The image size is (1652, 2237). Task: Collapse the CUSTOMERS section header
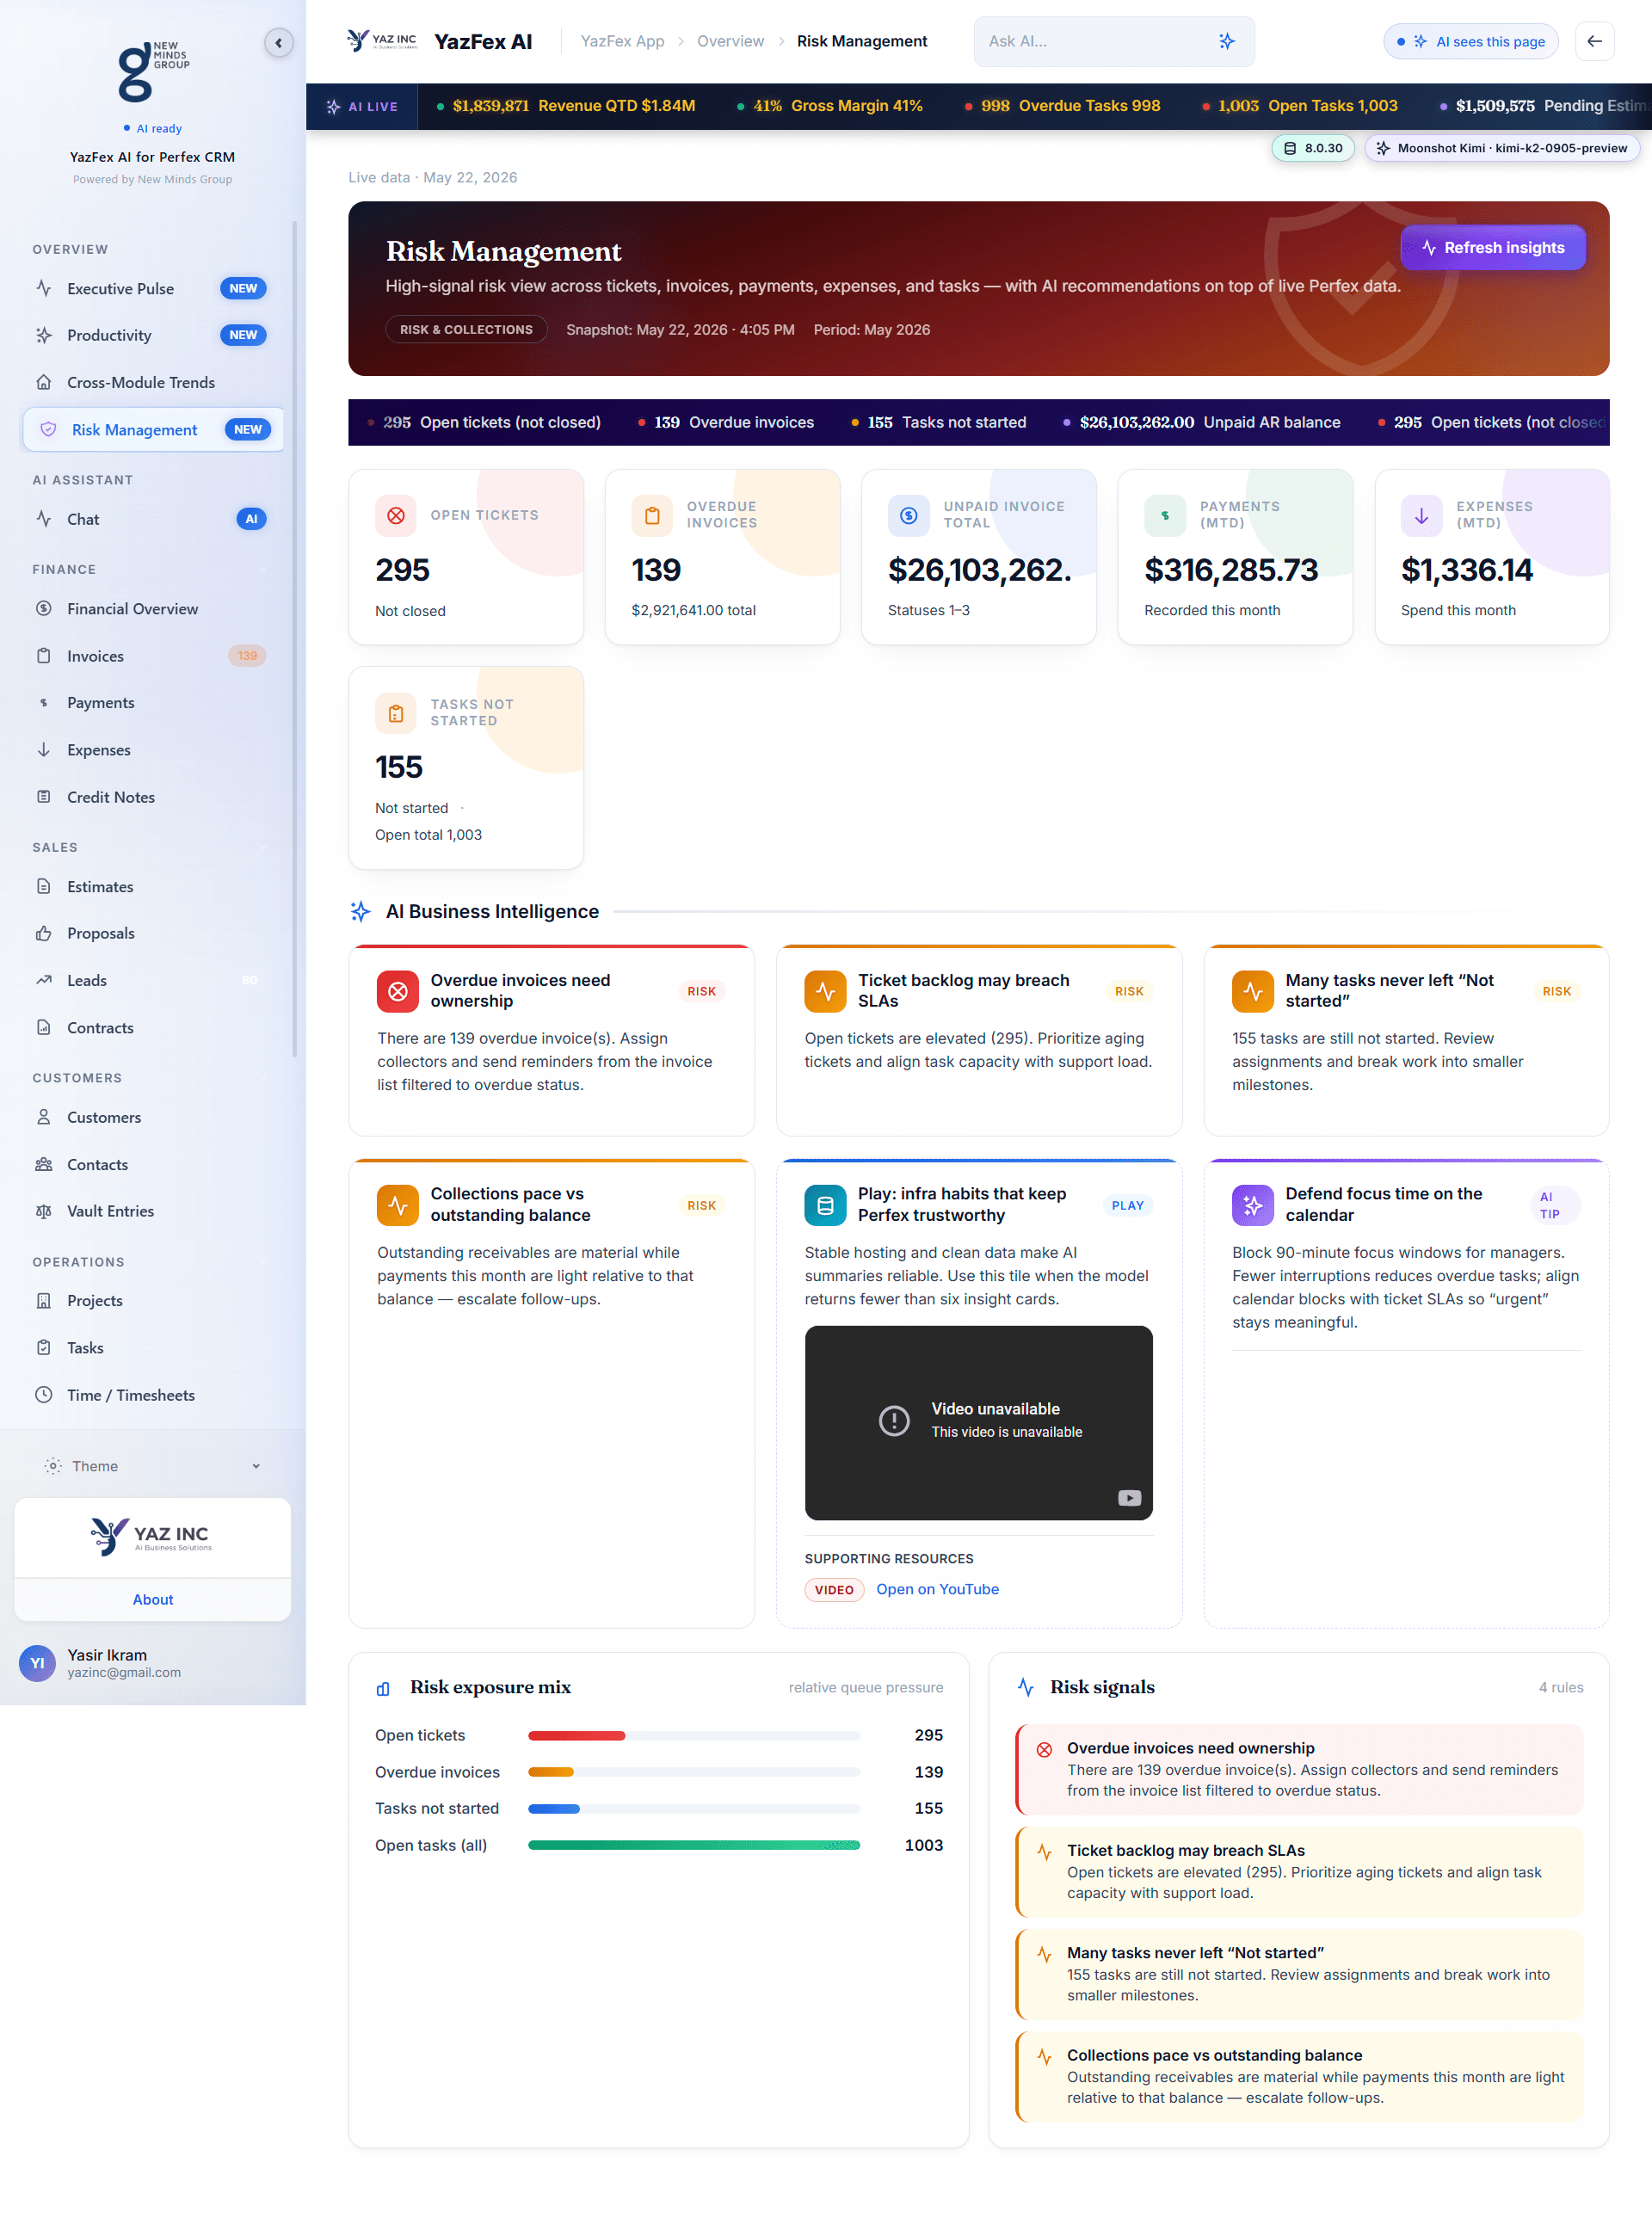pos(150,1078)
